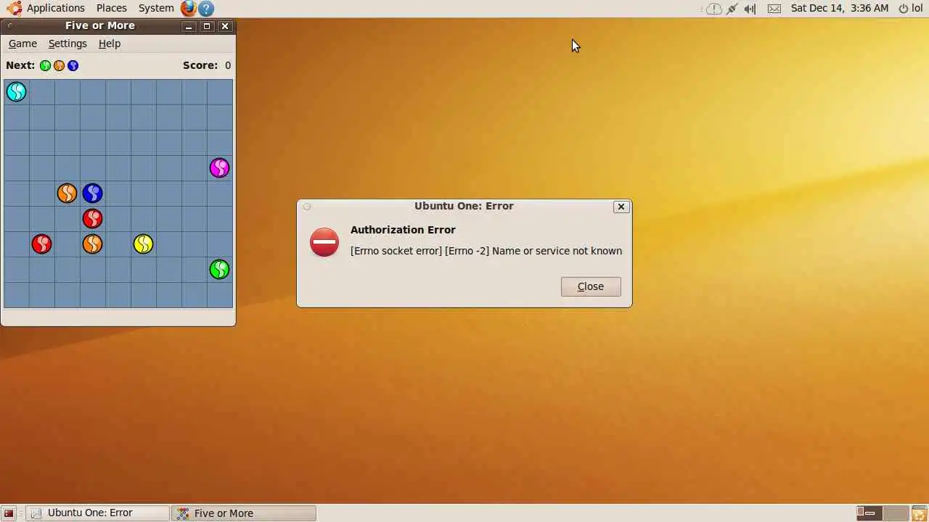929x522 pixels.
Task: Select the magenta ball on the board
Action: [x=219, y=168]
